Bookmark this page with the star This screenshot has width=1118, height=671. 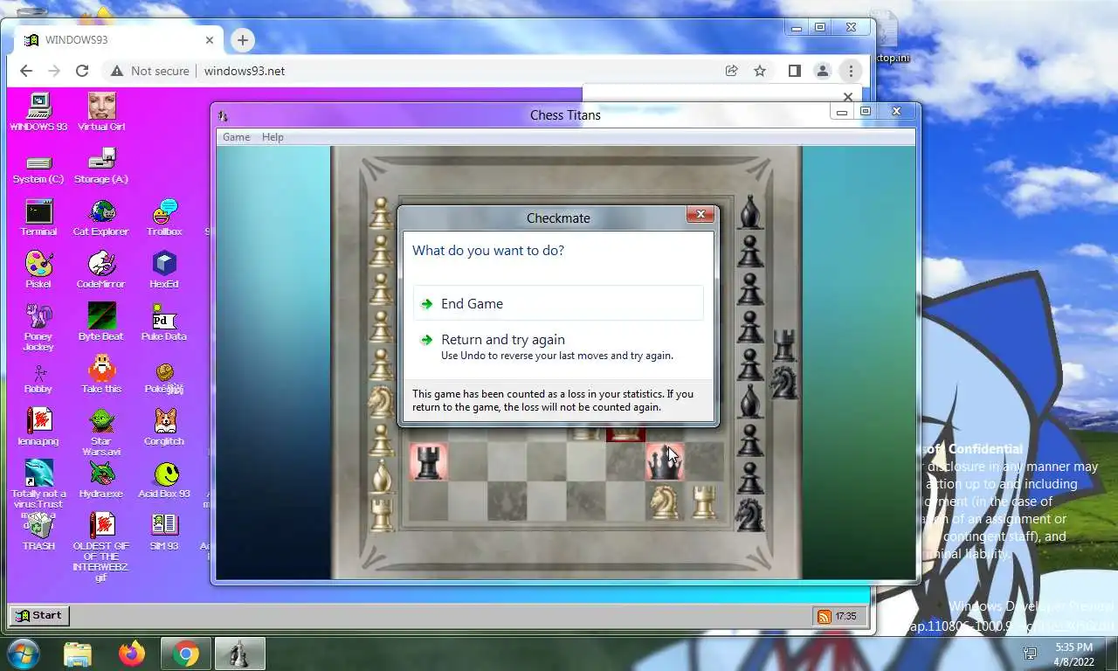pos(760,71)
